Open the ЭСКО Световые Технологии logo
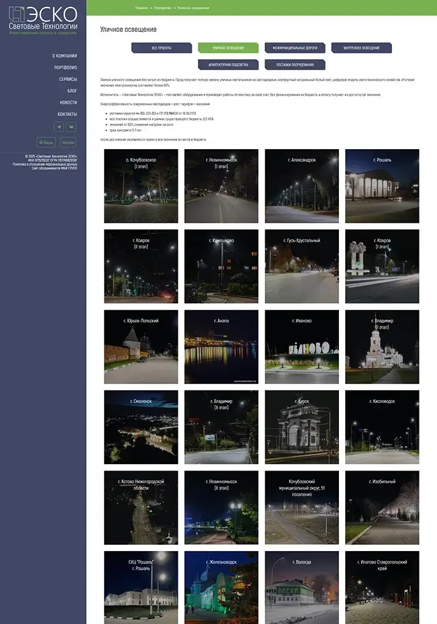Image resolution: width=437 pixels, height=624 pixels. point(43,21)
